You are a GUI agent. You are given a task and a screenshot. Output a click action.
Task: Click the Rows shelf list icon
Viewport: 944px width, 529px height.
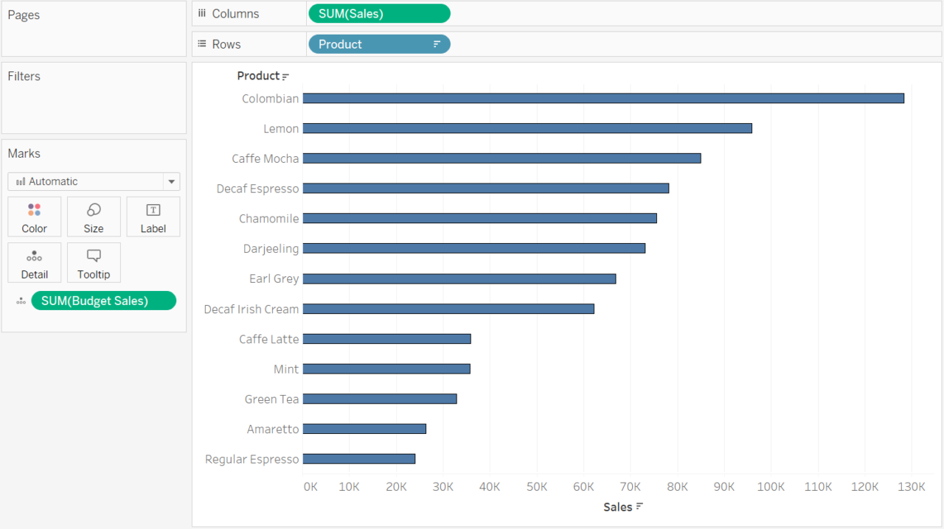(x=202, y=43)
